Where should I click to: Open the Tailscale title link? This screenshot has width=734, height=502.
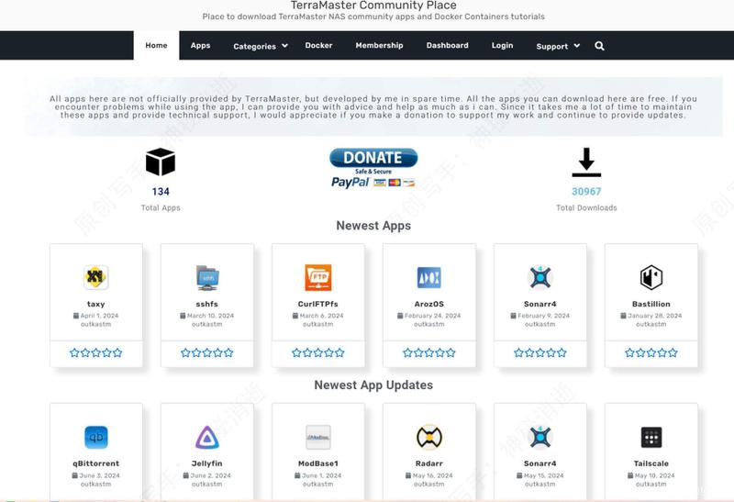[x=651, y=463]
